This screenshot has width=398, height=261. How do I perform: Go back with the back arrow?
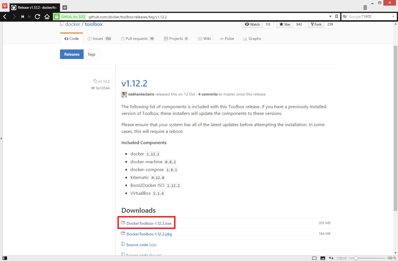point(5,17)
